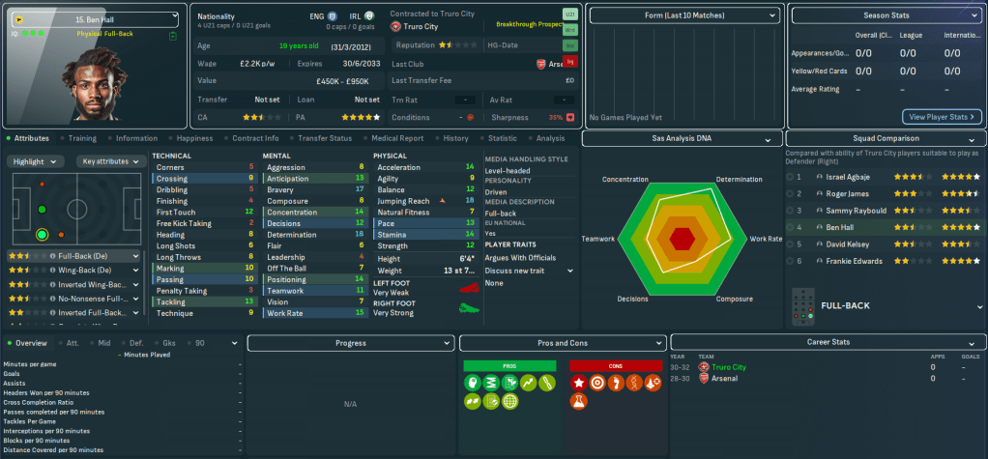Click the red star icon in Cons
988x459 pixels.
coord(579,384)
